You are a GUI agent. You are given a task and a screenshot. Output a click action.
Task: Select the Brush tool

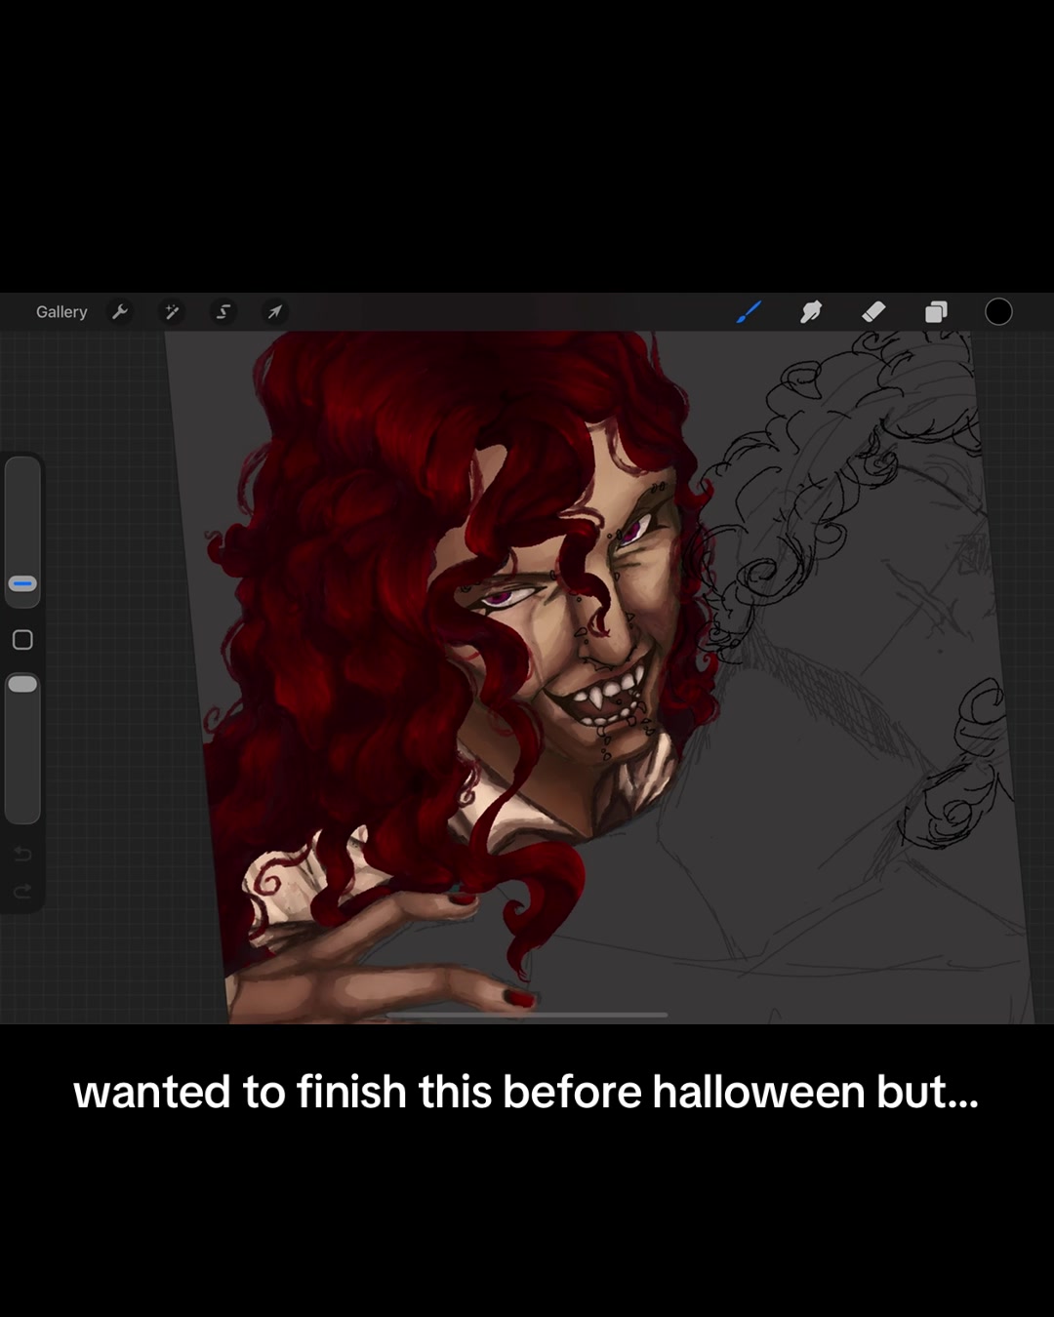pos(749,312)
